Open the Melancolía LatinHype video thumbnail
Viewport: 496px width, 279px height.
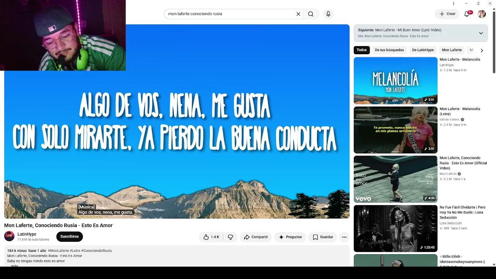tap(396, 81)
